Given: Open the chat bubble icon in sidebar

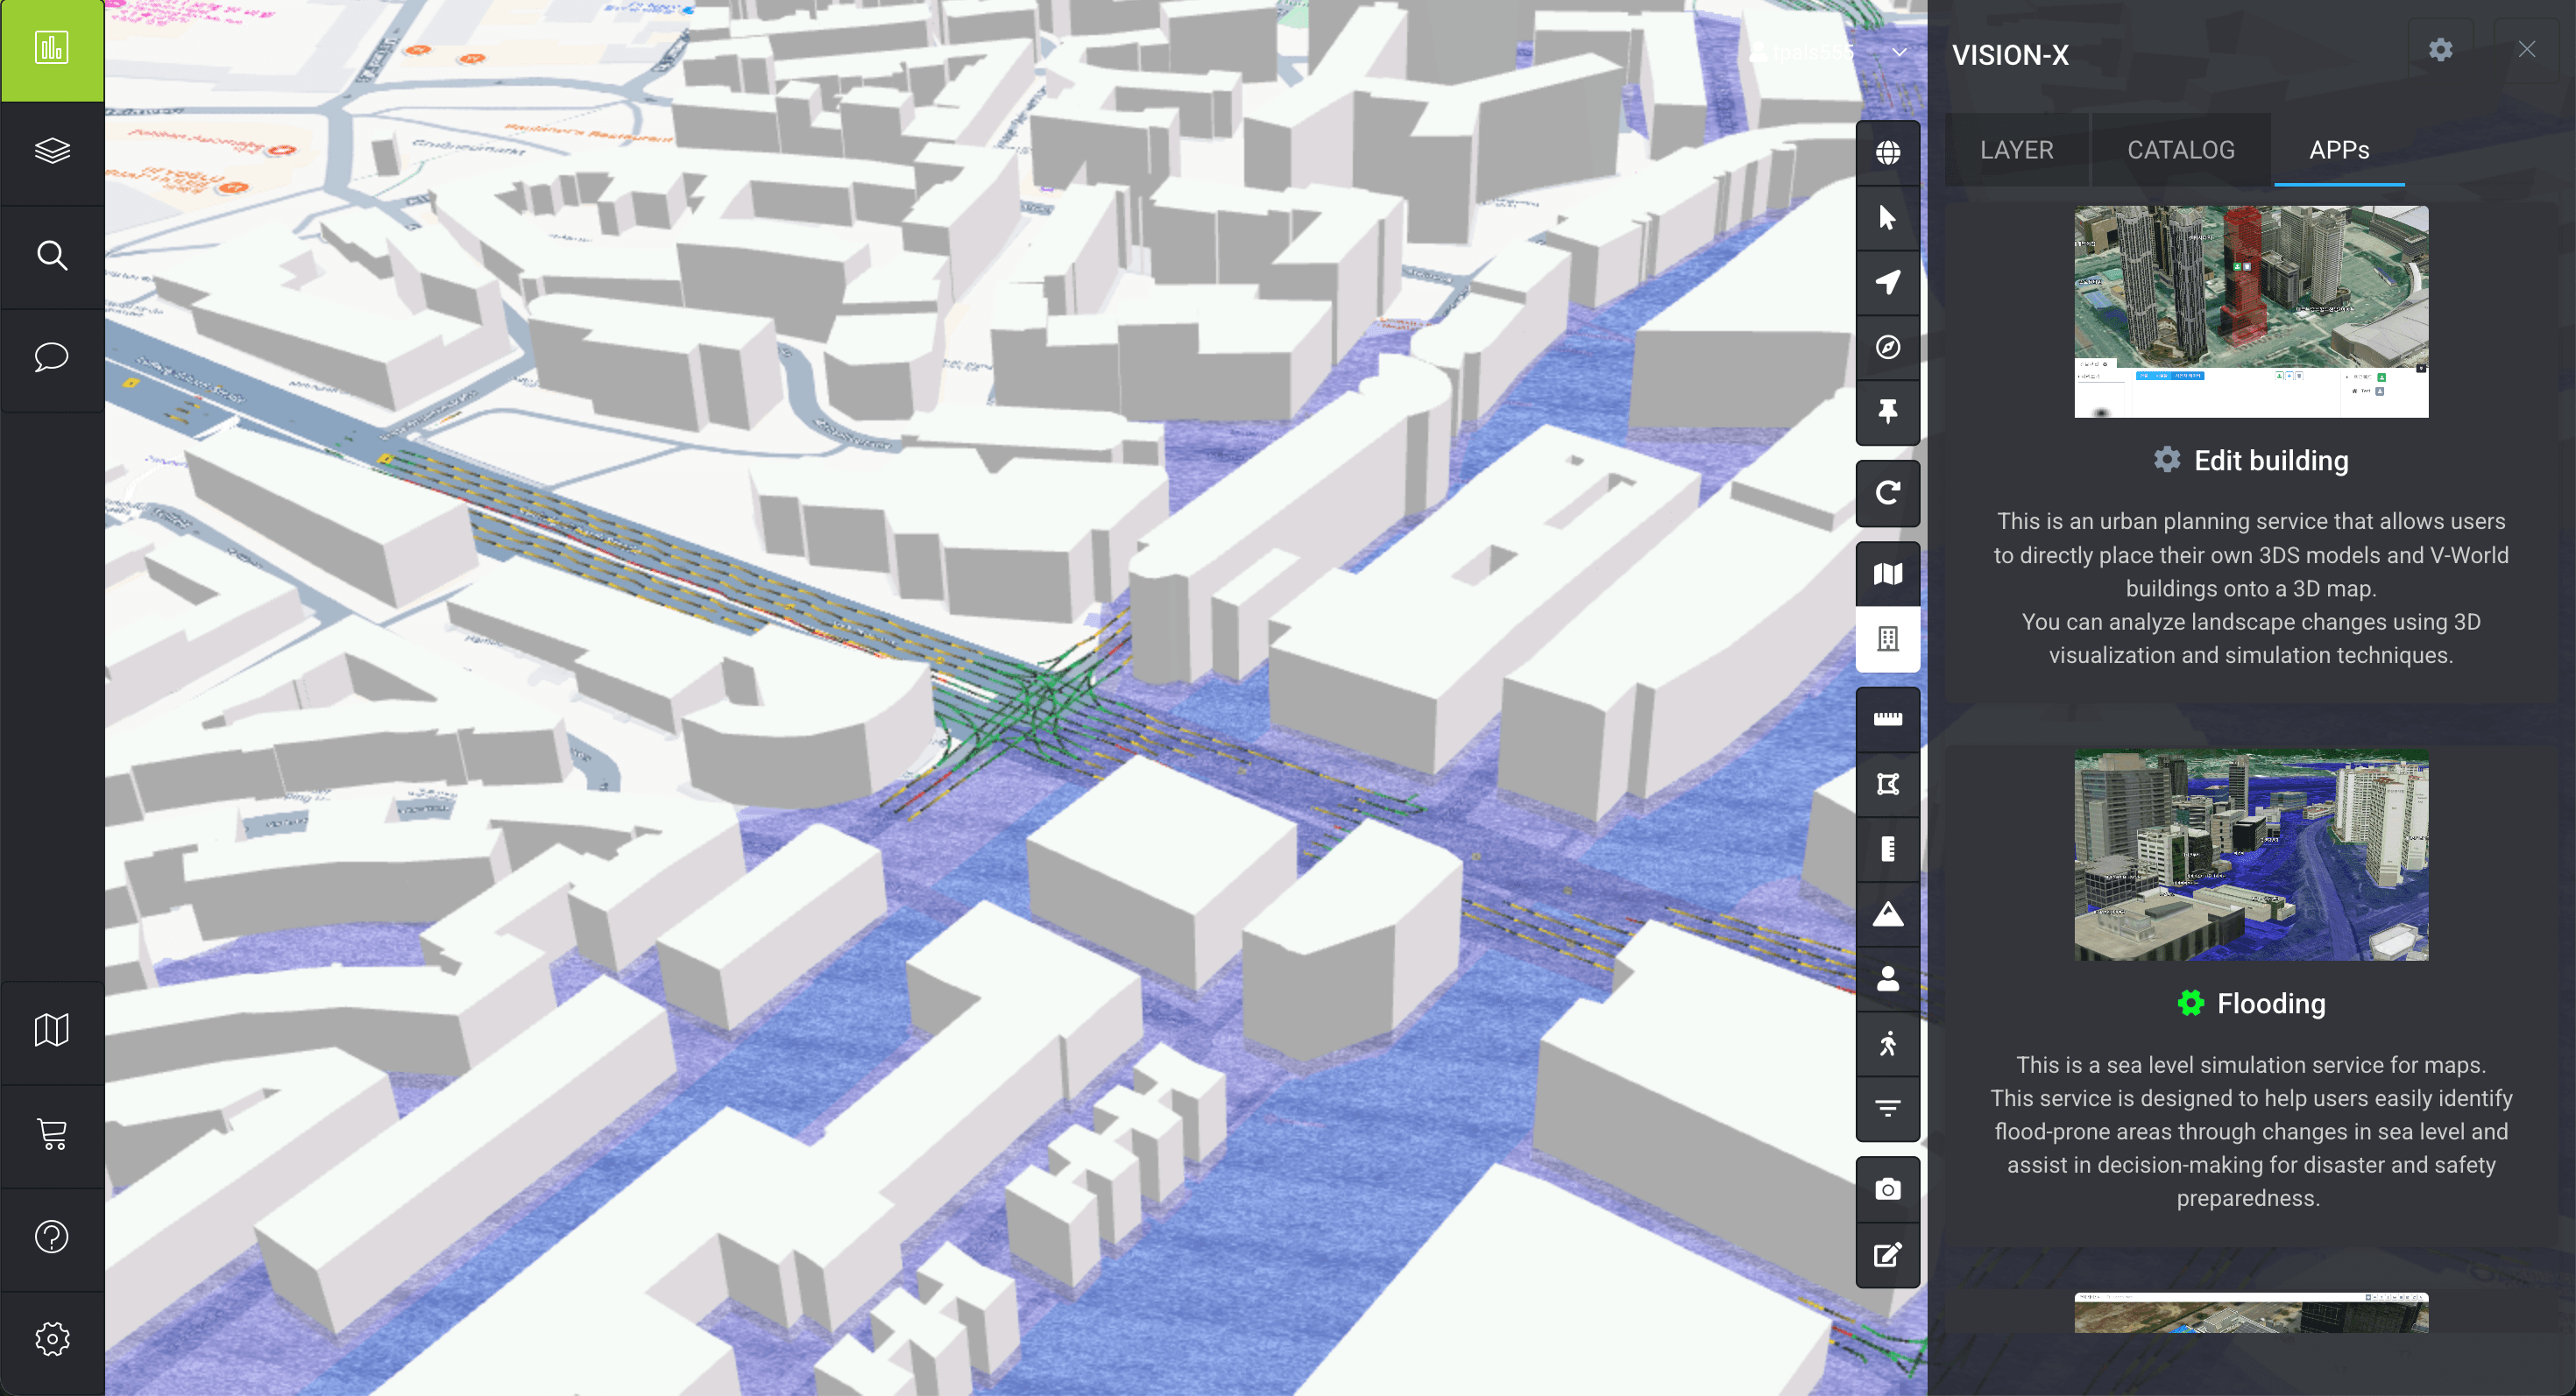Looking at the screenshot, I should (52, 356).
